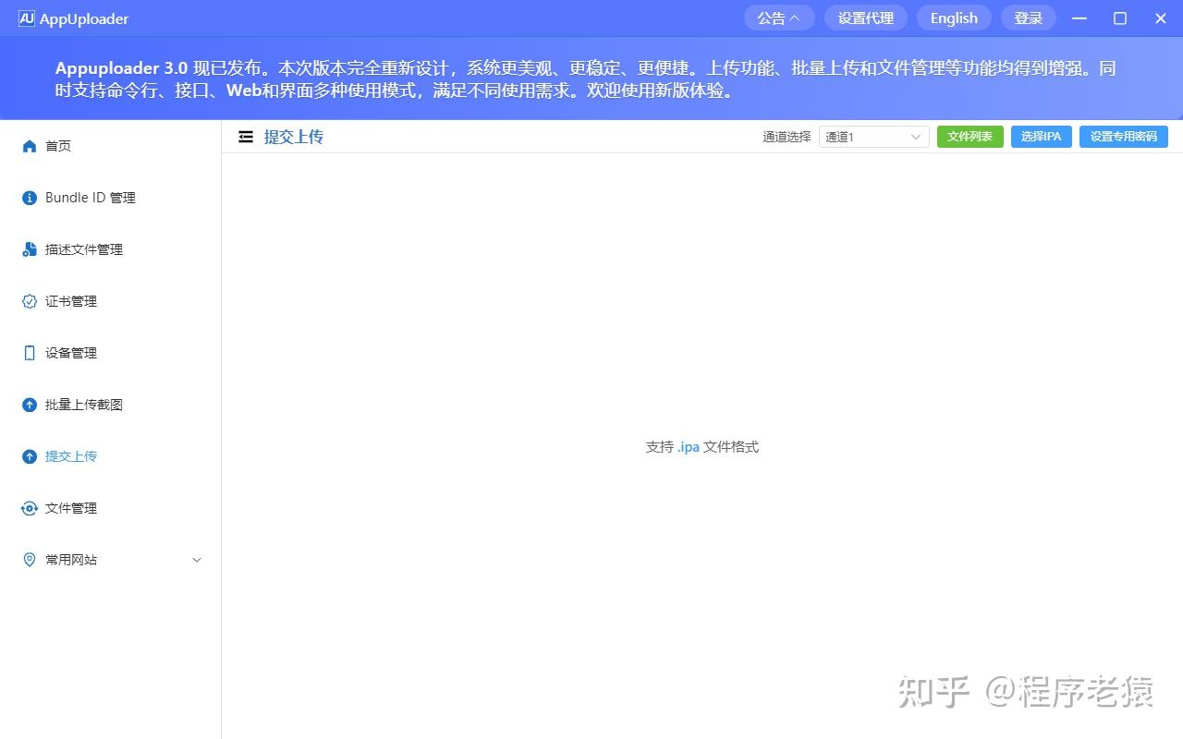Click the upload arrow icon beside 批量上传截图
The image size is (1183, 739).
tap(30, 405)
